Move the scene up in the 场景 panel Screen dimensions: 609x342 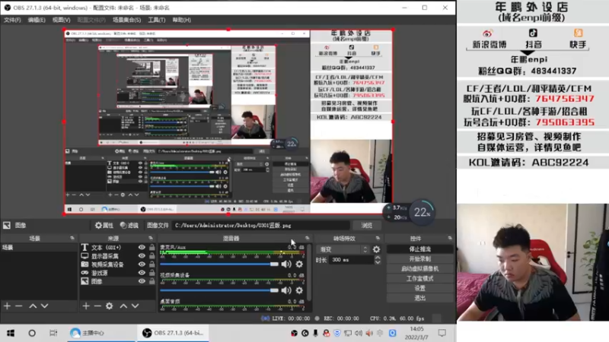(x=33, y=306)
